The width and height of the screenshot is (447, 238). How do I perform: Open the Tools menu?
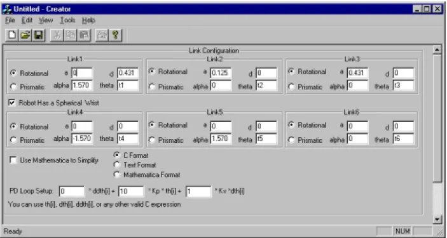(x=67, y=20)
